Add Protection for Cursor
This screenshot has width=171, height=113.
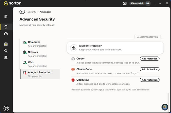(149, 59)
